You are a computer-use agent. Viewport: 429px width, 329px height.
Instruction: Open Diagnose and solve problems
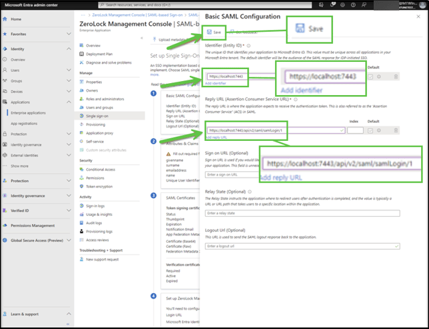[x=109, y=62]
